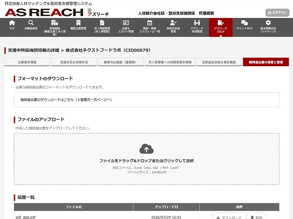Screen dimensions: 293x219
Task: Open アズリーチ利用管理 people icon
Action: (x=197, y=23)
